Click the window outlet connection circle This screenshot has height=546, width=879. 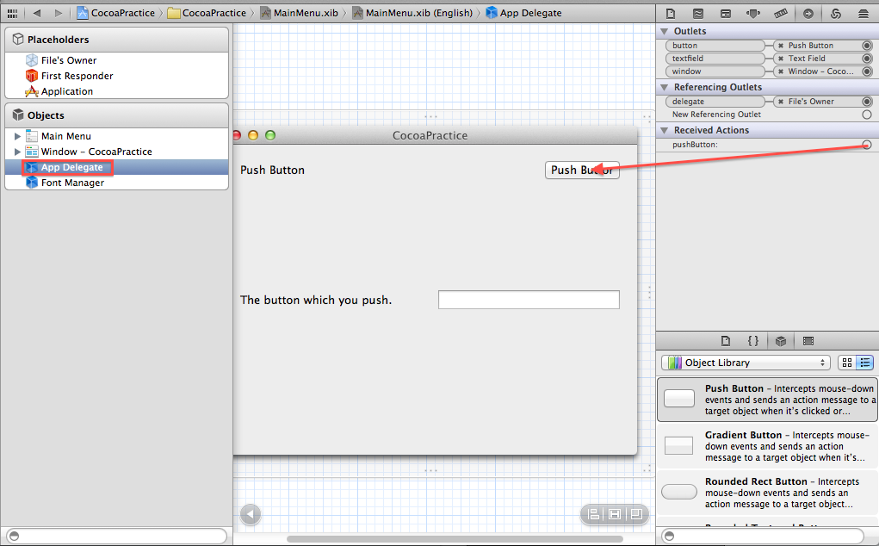coord(867,71)
